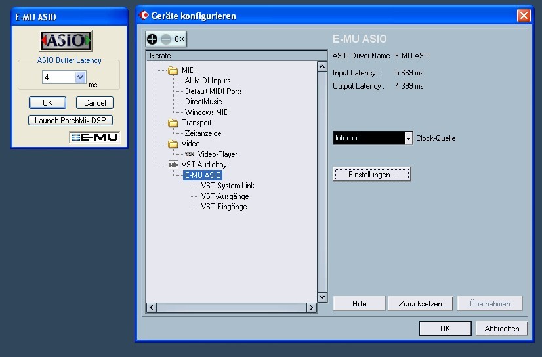
Task: Click the device tree scroll left arrow
Action: pos(152,308)
